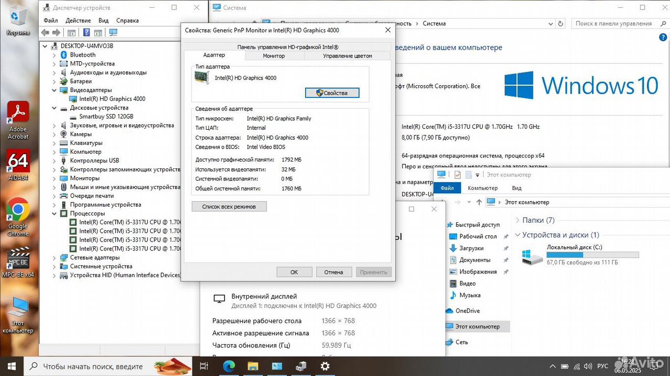Open Музыка in the Explorer sidebar
The height and width of the screenshot is (376, 670).
pos(470,295)
